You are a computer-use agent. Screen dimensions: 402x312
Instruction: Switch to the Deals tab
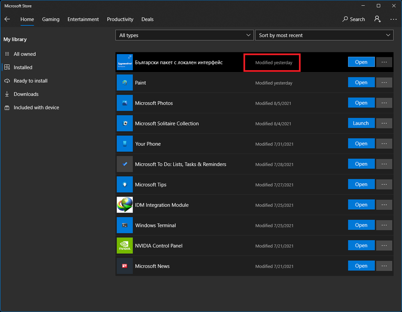coord(148,19)
